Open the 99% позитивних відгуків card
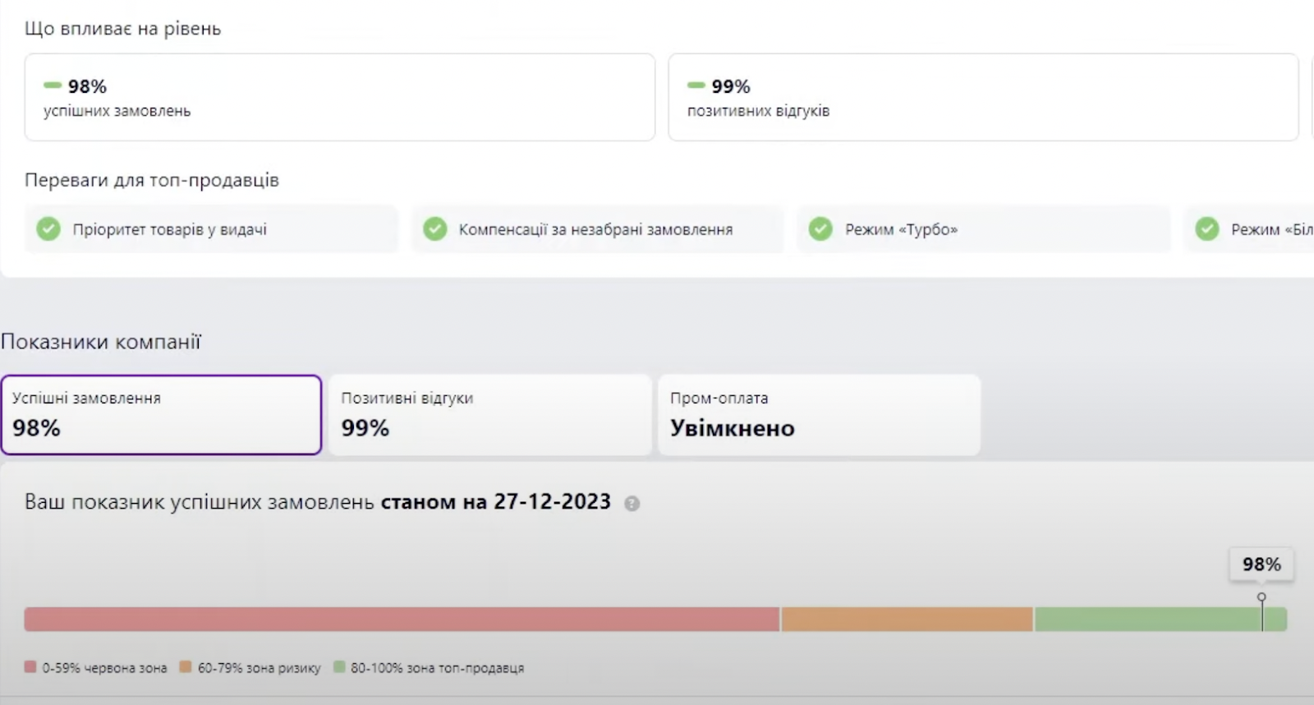Viewport: 1314px width, 705px height. (x=983, y=97)
